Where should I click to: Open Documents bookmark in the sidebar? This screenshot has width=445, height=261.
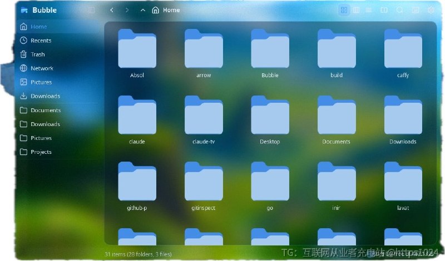pyautogui.click(x=58, y=111)
